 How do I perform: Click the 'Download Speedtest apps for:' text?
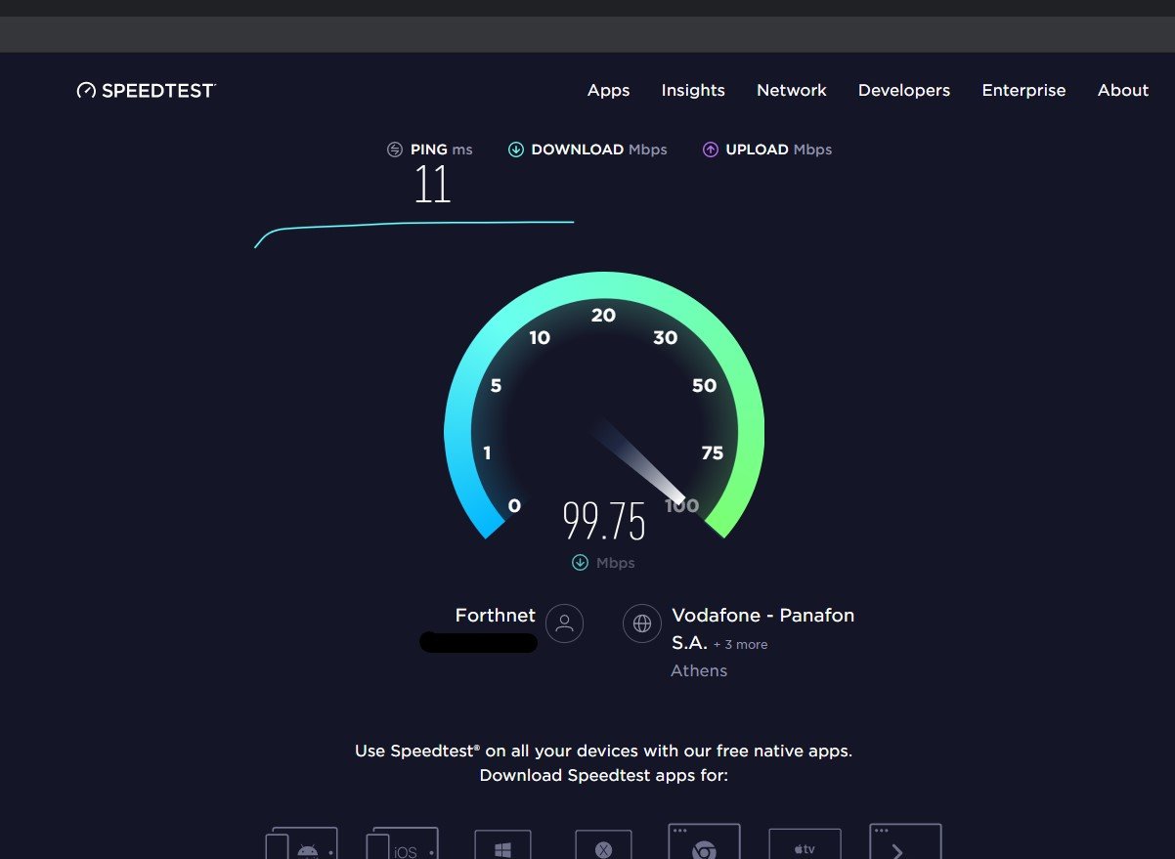pos(604,775)
